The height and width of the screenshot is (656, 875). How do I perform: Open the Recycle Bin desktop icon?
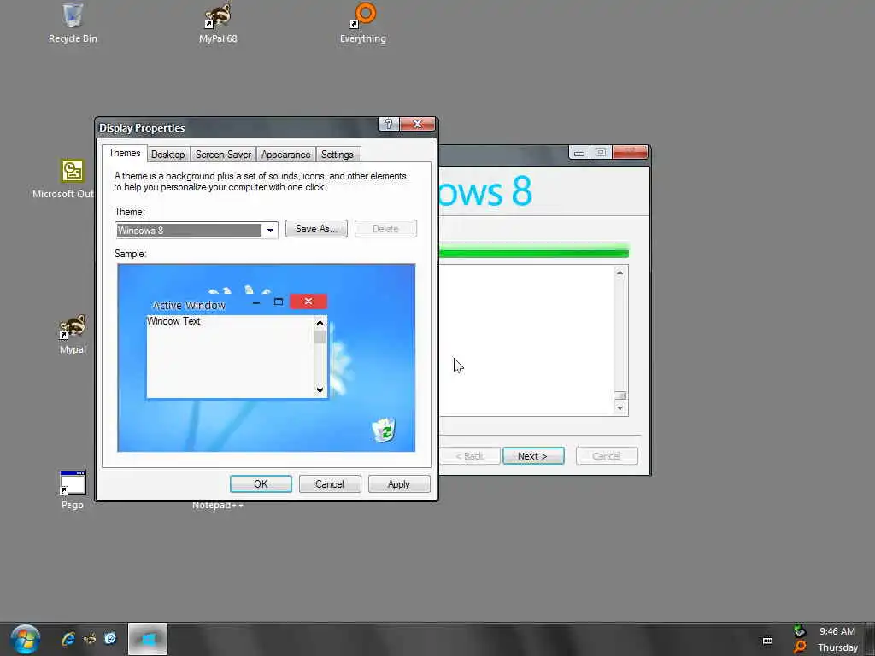73,23
